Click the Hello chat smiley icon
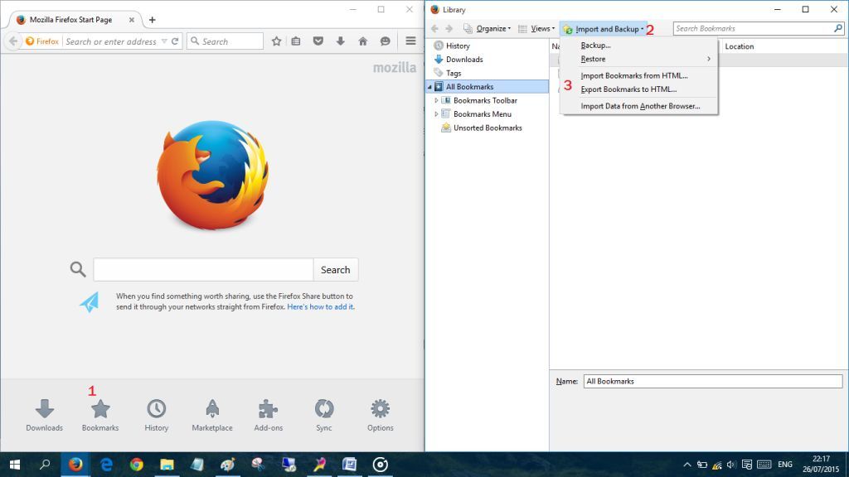849x477 pixels. tap(385, 41)
